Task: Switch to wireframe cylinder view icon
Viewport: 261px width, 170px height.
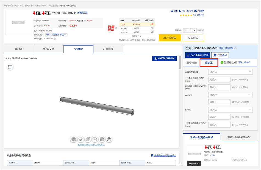Action: click(95, 139)
